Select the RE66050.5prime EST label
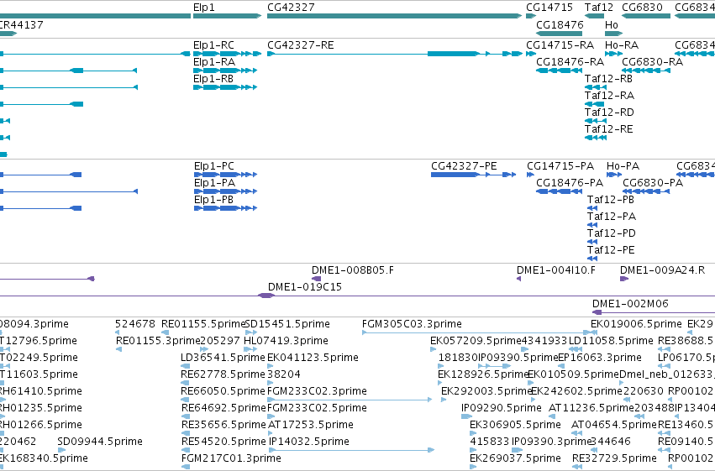Viewport: 715px width, 471px height. click(223, 392)
